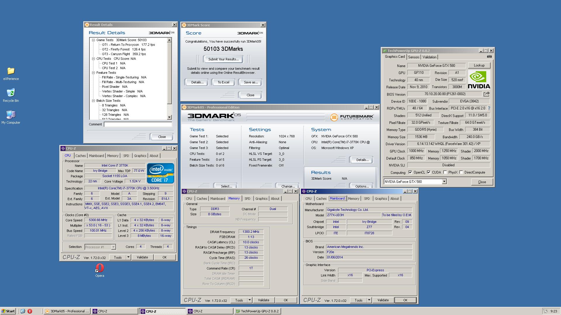Click the Options... button under Results
The image size is (561, 315).
(362, 186)
